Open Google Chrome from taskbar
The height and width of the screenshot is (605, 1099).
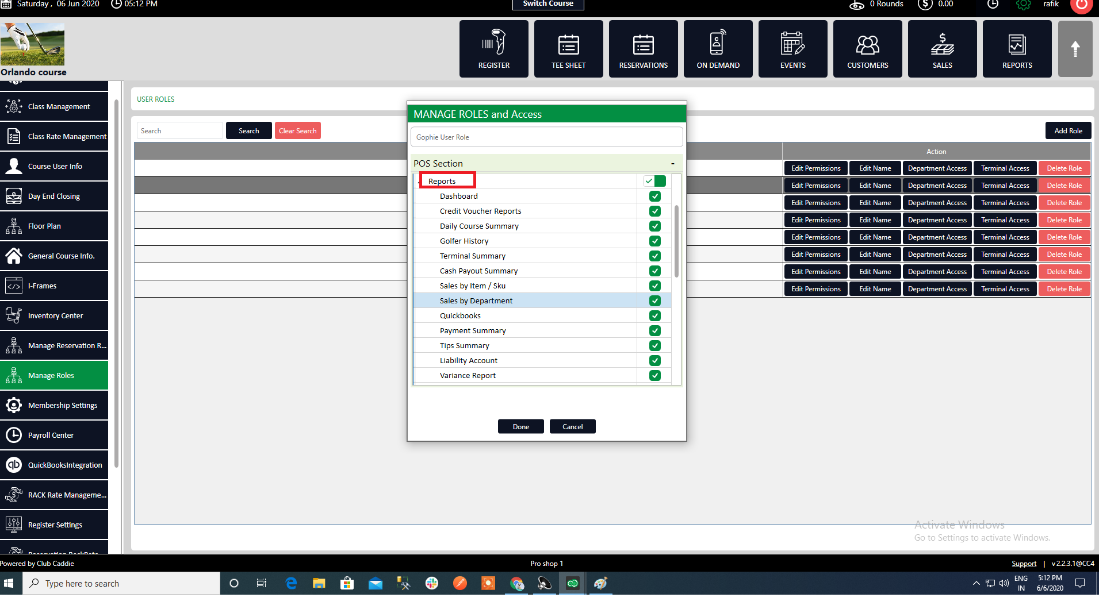(516, 583)
